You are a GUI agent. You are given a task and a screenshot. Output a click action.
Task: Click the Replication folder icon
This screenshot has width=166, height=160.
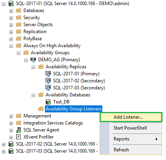[18, 32]
